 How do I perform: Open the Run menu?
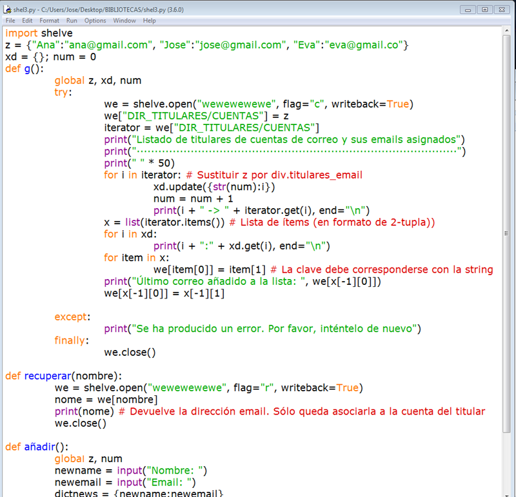(72, 21)
